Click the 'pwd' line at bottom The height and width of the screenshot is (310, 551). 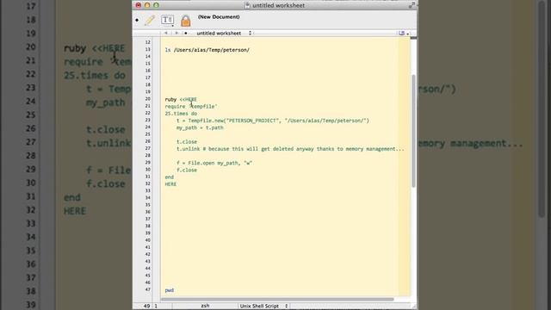pos(170,290)
